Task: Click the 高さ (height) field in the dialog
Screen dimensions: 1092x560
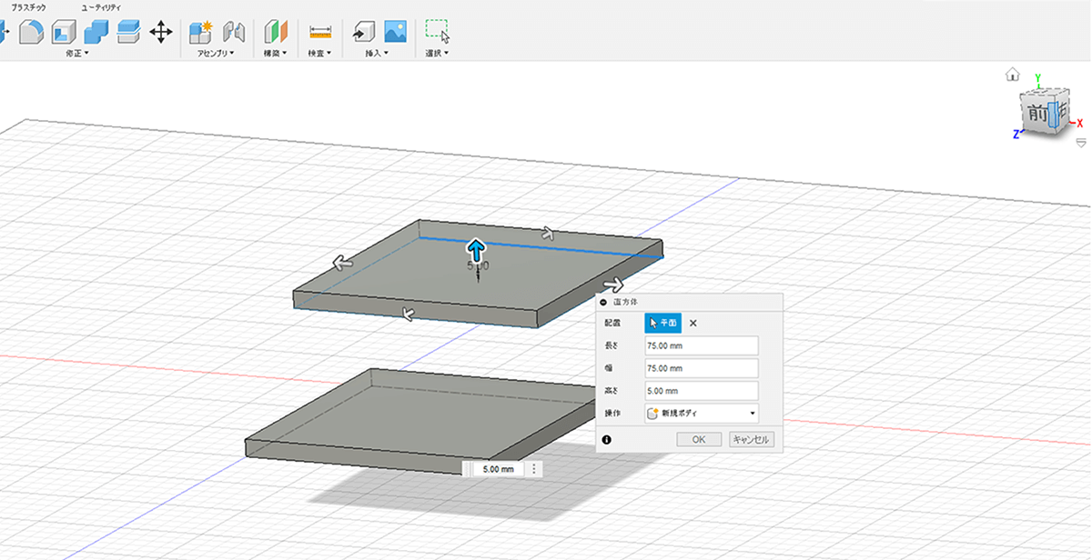Action: point(702,391)
